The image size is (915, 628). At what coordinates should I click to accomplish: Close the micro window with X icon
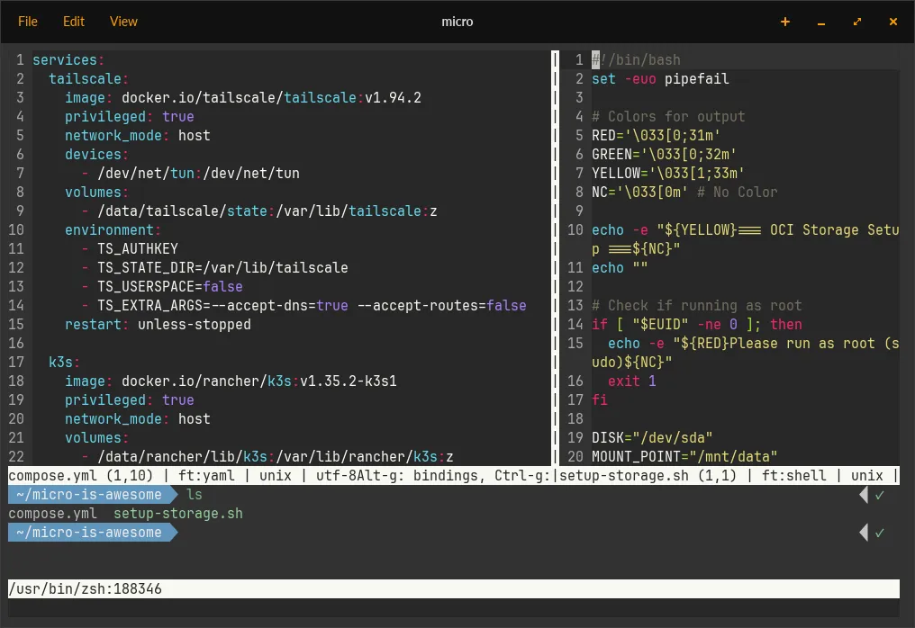pos(892,22)
